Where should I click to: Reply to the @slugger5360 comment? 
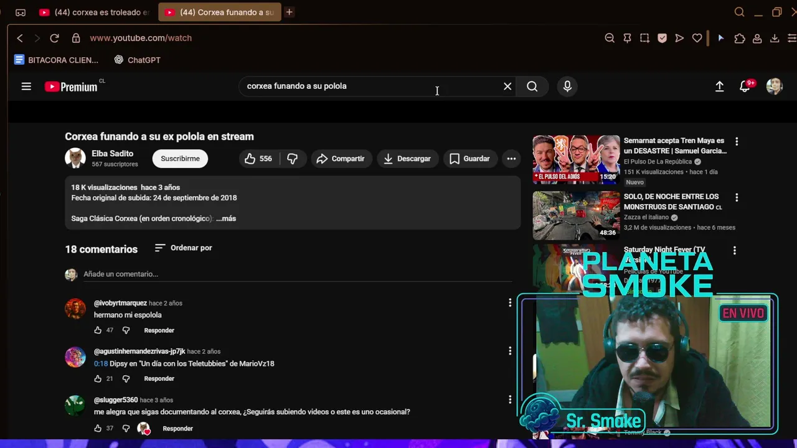click(177, 429)
